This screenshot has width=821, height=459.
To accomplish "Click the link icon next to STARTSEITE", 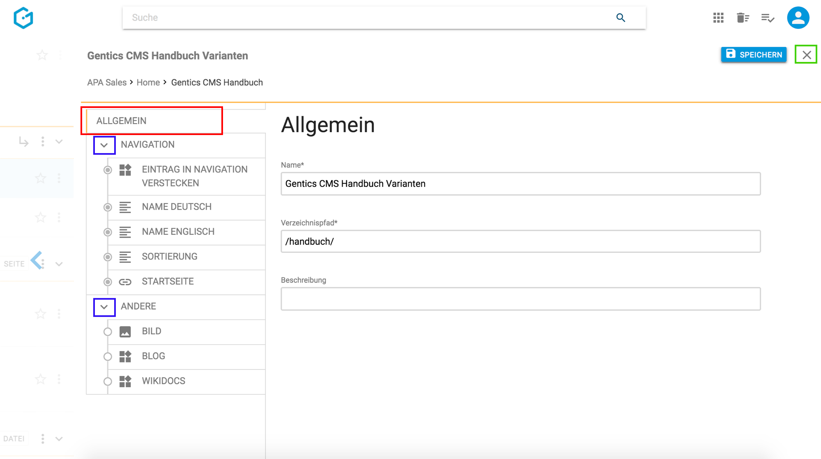I will [x=125, y=282].
